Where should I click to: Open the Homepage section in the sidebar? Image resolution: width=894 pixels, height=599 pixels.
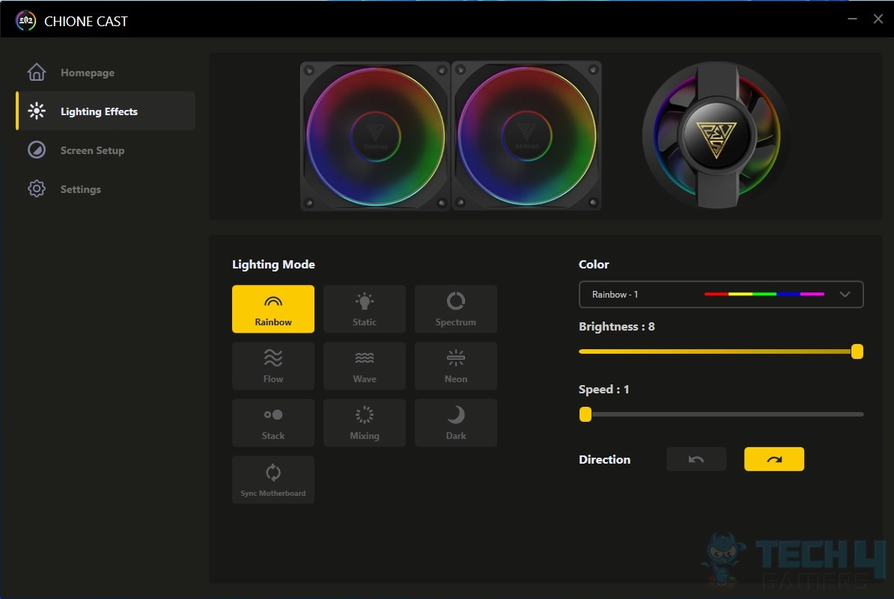[106, 73]
